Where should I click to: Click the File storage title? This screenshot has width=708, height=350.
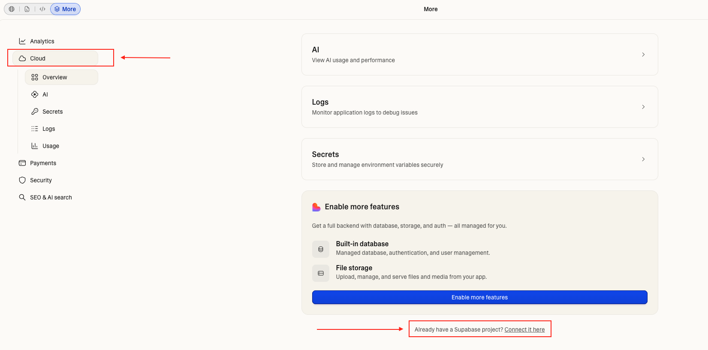(354, 268)
